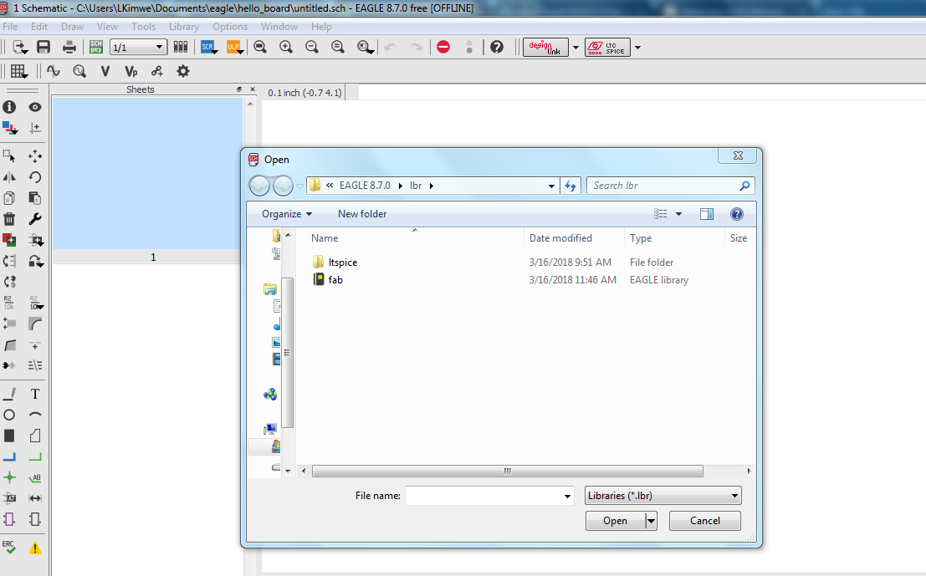
Task: Open the File name history dropdown
Action: 567,497
